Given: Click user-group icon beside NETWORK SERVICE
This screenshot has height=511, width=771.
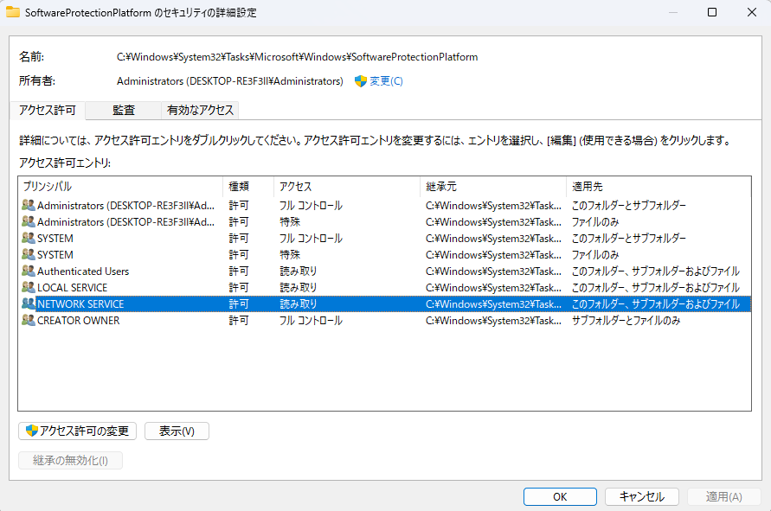Looking at the screenshot, I should click(29, 303).
